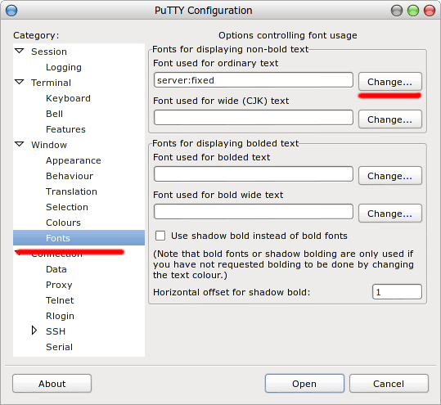Screen dimensions: 441x405
Task: Select the Fonts category
Action: [x=79, y=238]
